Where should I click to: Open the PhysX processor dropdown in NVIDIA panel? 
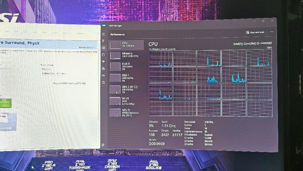(x=66, y=74)
